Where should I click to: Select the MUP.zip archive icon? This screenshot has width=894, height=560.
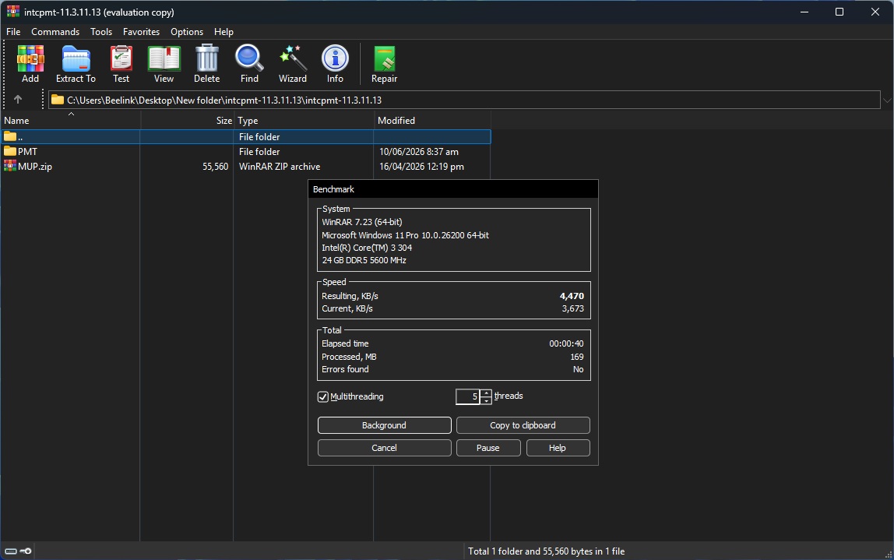[x=9, y=166]
